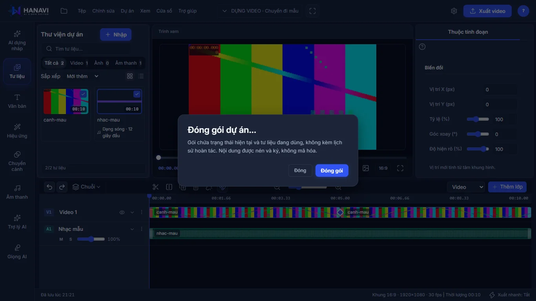This screenshot has height=301, width=536.
Task: Open the Mới thêm sort dropdown
Action: pos(82,76)
